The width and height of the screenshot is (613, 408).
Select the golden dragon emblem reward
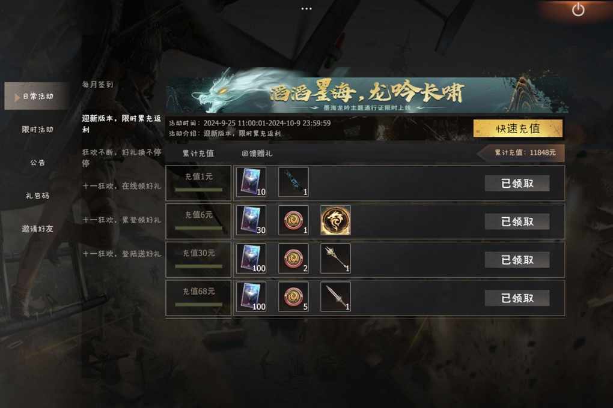coord(335,221)
